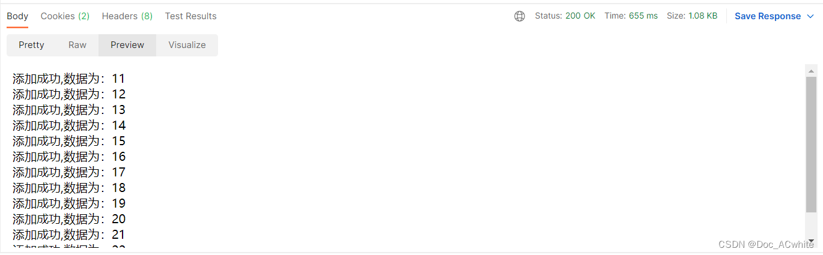
Task: Click the globe network information icon
Action: [520, 16]
